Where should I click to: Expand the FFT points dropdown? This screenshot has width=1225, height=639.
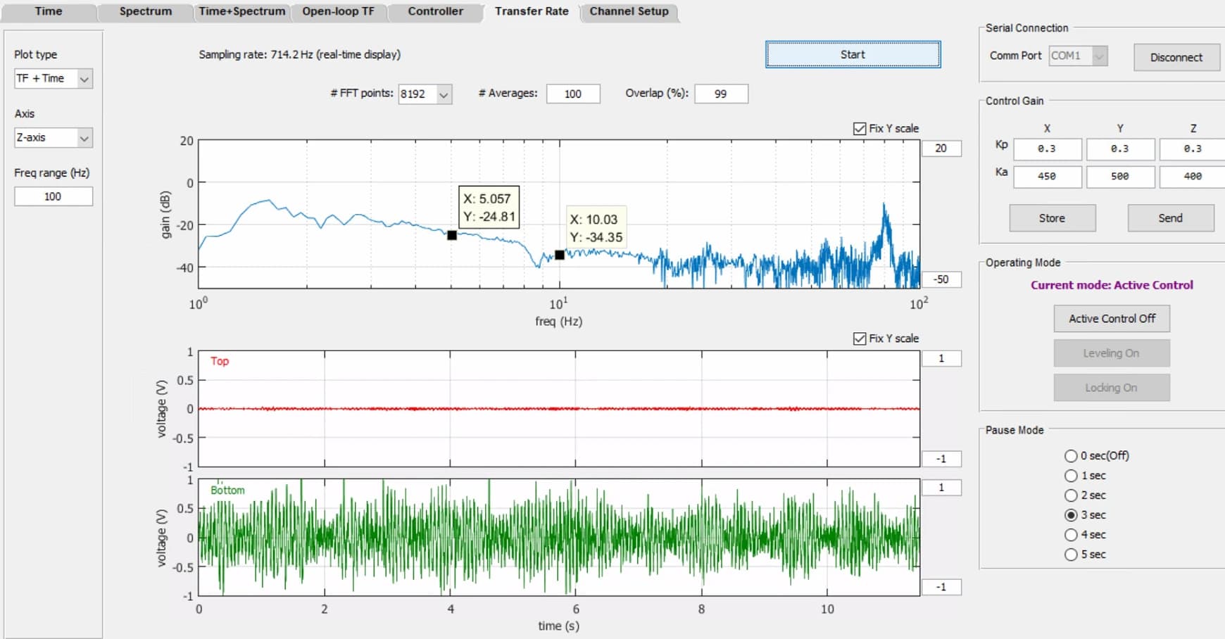pyautogui.click(x=425, y=94)
